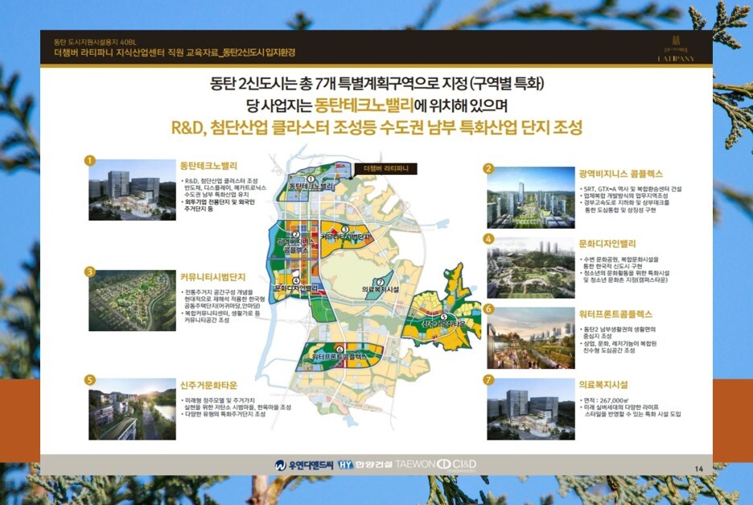753x505 pixels.
Task: Click the 동탄테크노밸리 building thumbnail
Action: click(x=132, y=190)
